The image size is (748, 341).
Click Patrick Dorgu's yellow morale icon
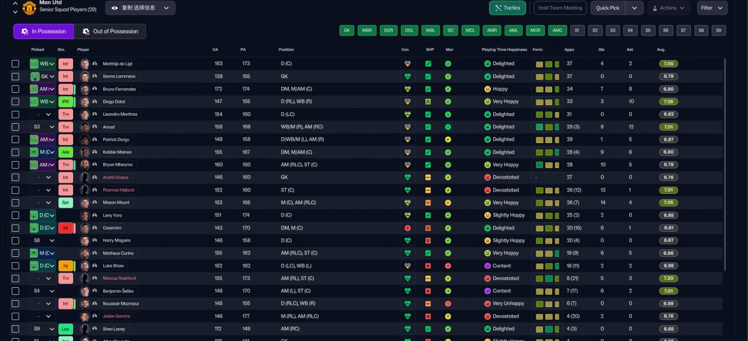pyautogui.click(x=448, y=140)
